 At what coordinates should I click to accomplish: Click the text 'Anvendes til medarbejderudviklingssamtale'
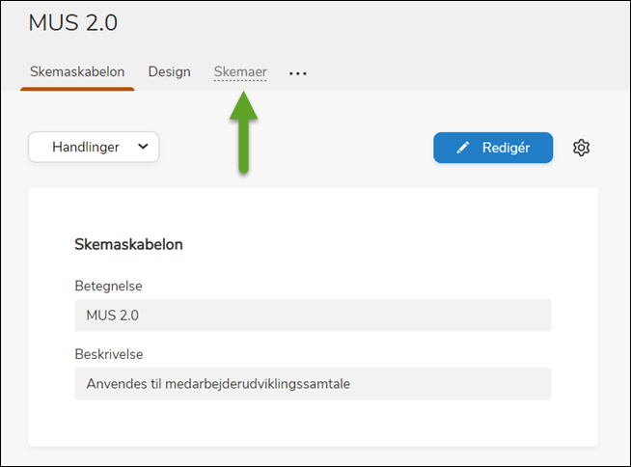[218, 383]
